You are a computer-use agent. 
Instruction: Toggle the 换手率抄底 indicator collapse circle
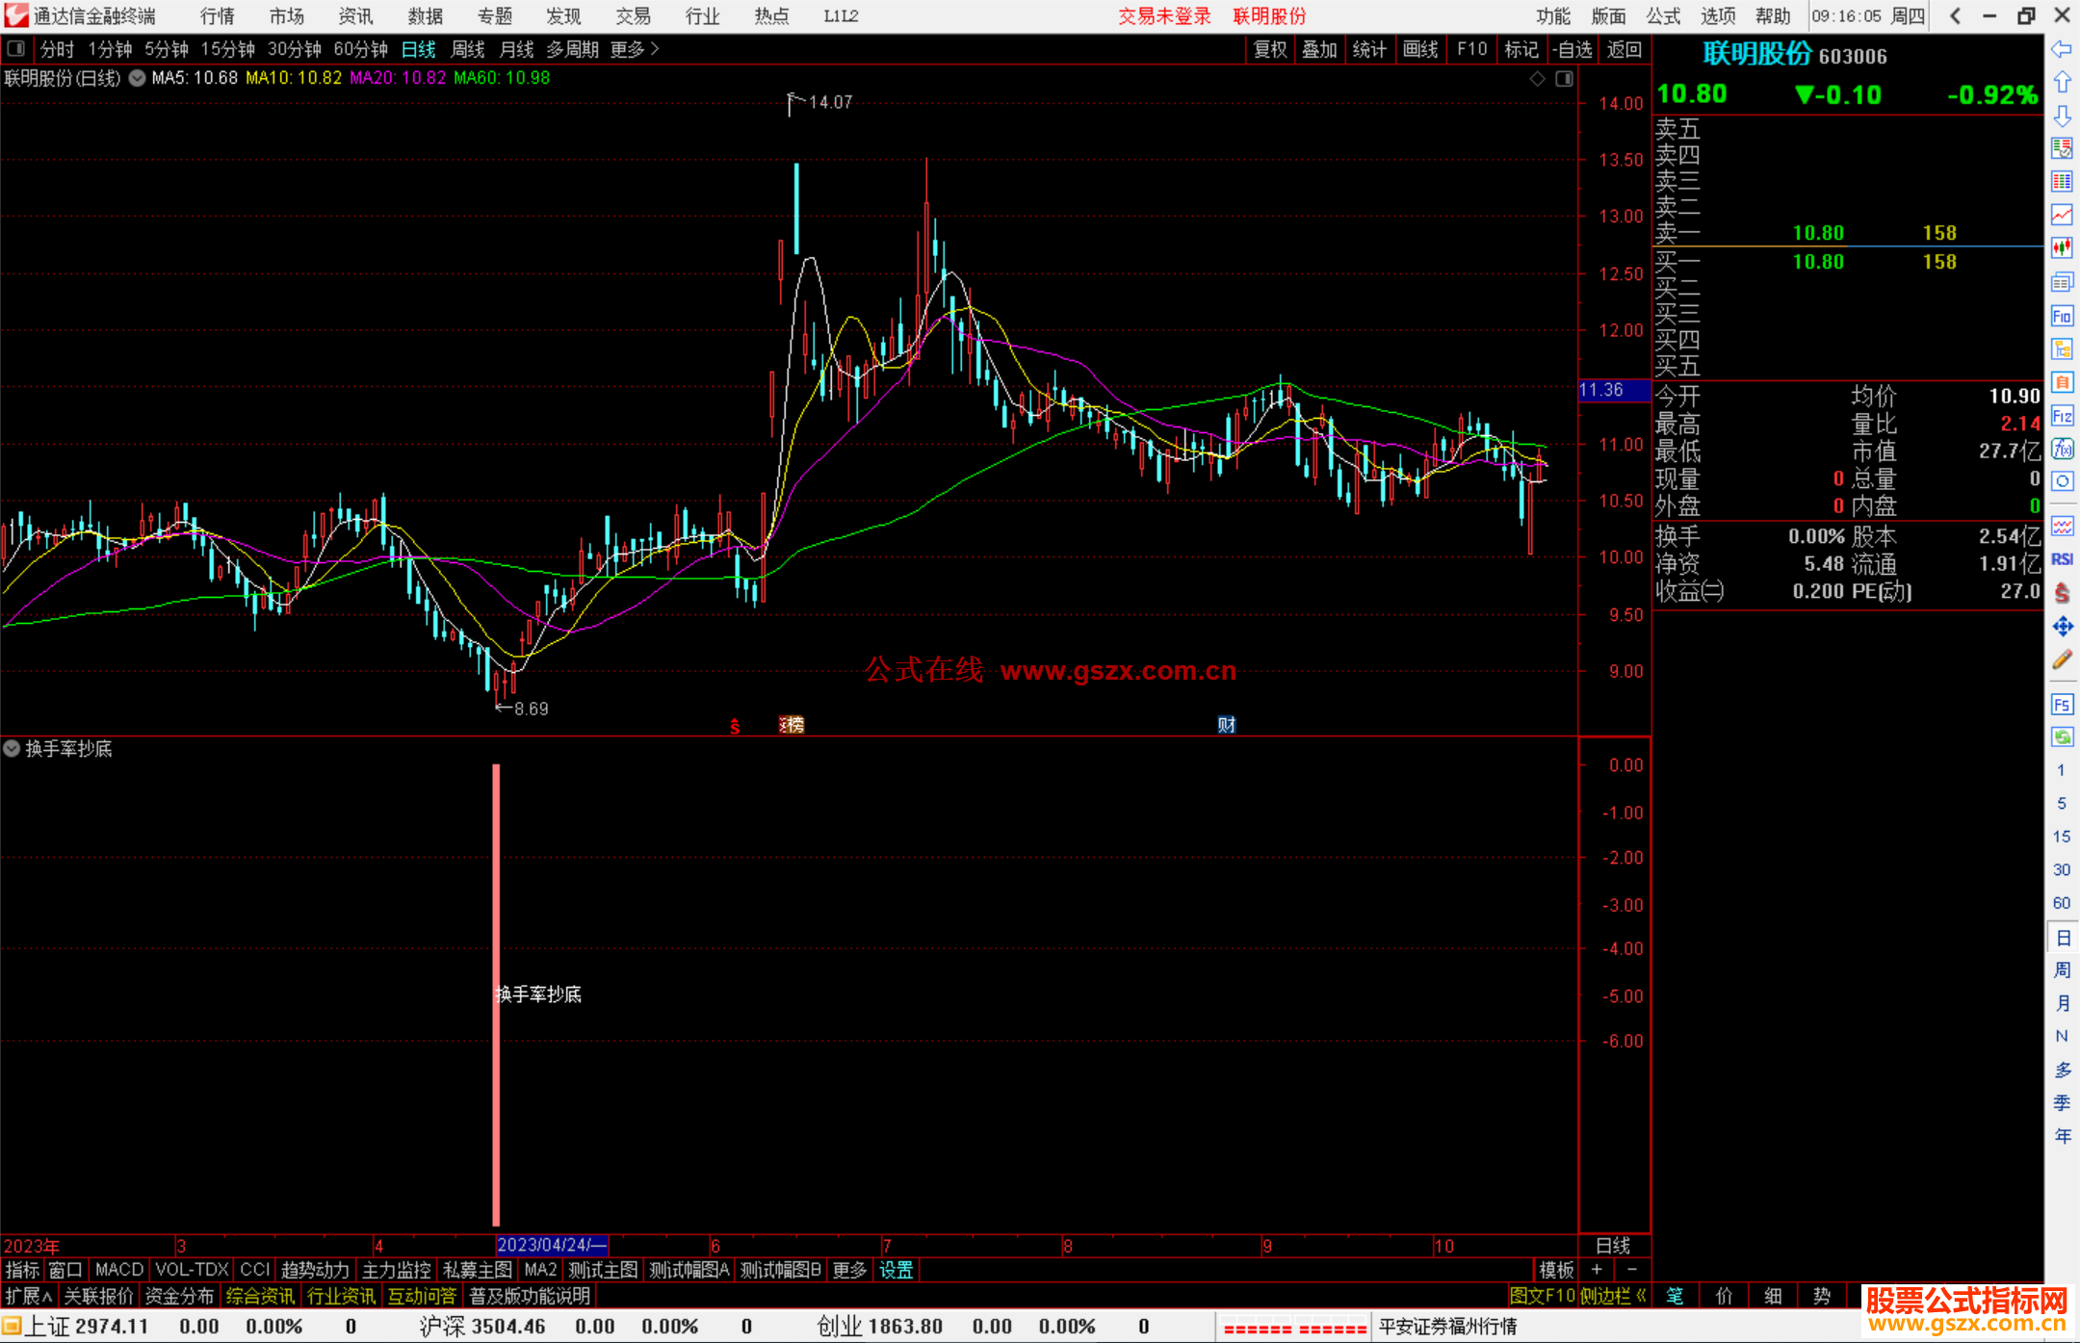click(12, 748)
